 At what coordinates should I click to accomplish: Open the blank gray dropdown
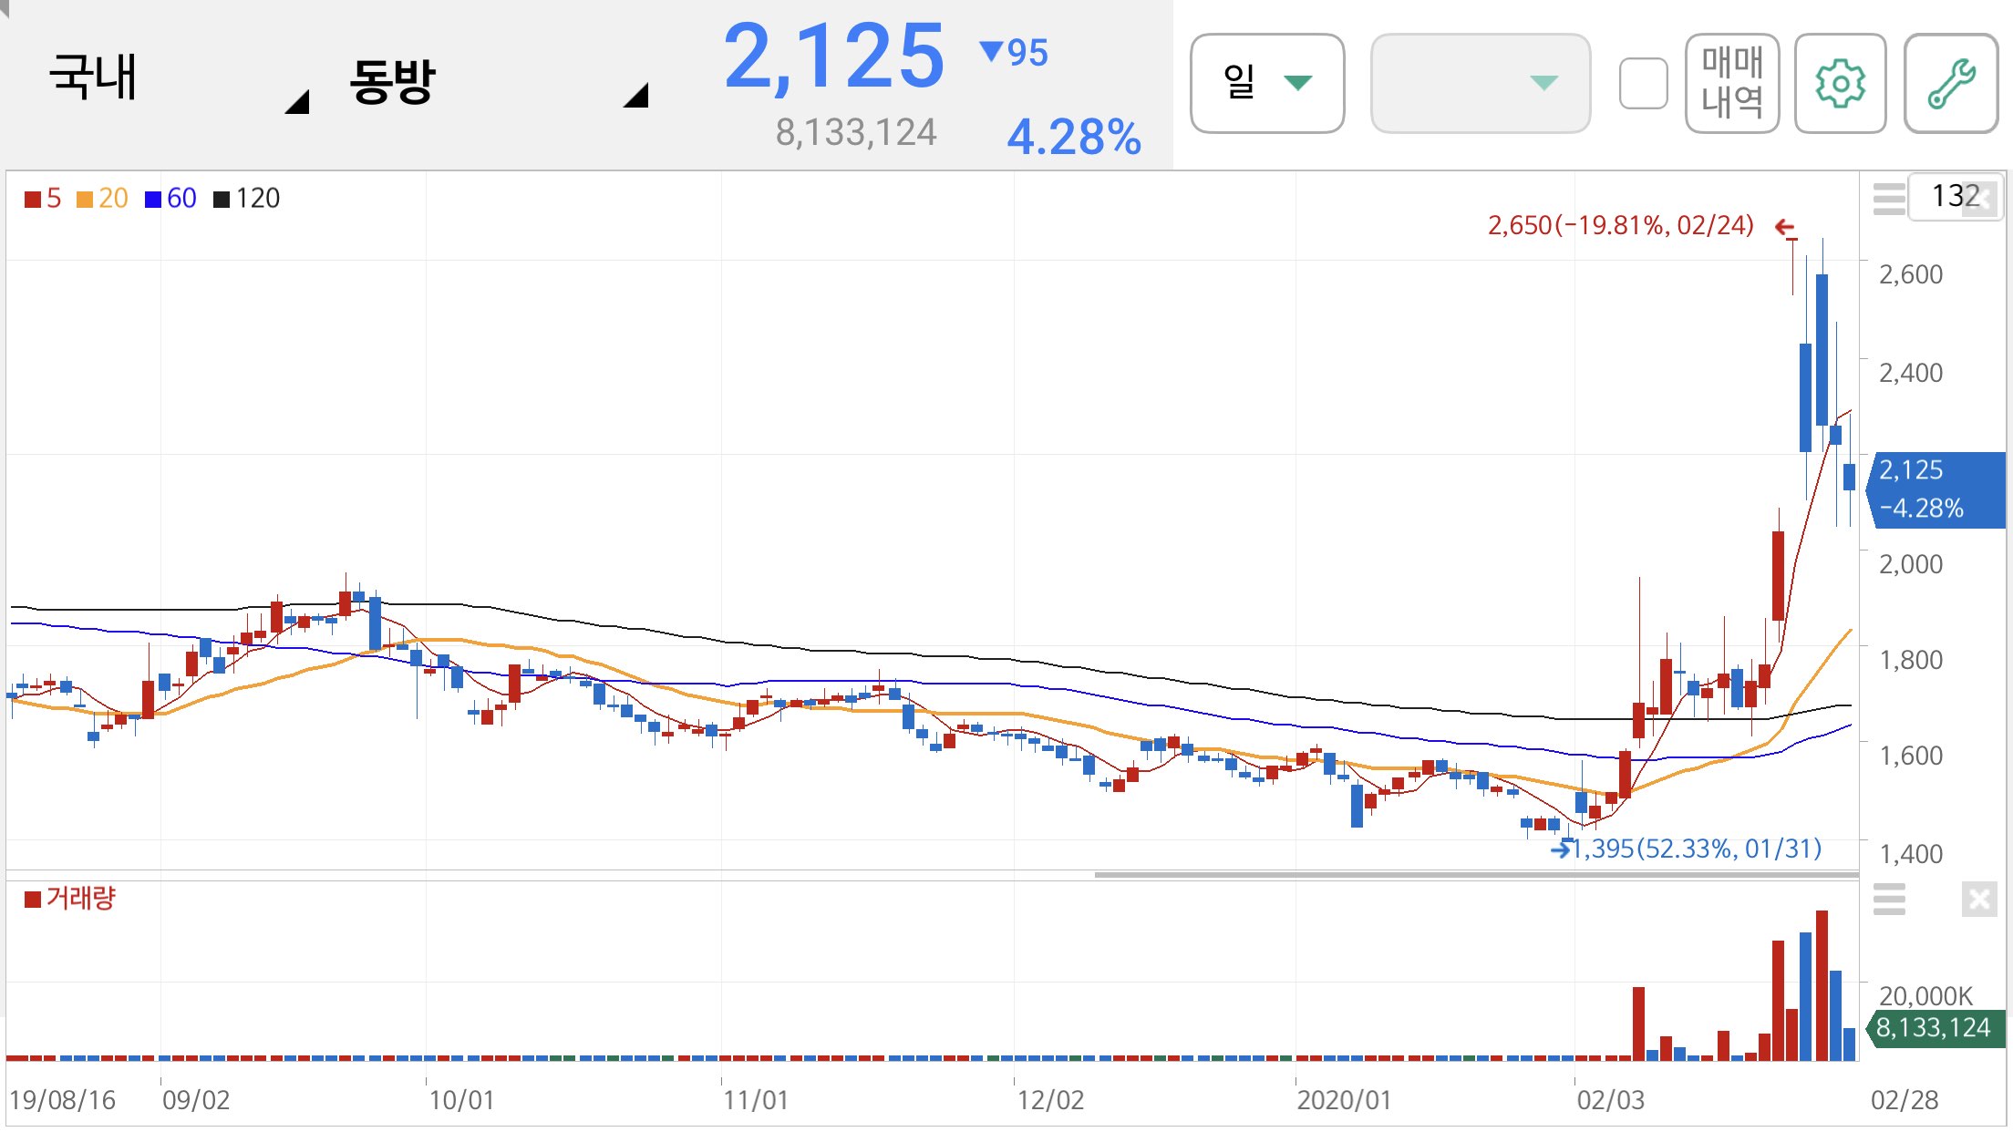pyautogui.click(x=1481, y=84)
